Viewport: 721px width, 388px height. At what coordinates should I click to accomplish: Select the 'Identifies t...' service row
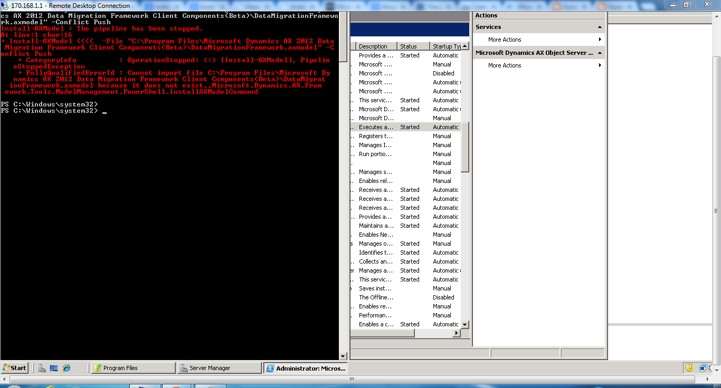click(x=405, y=253)
